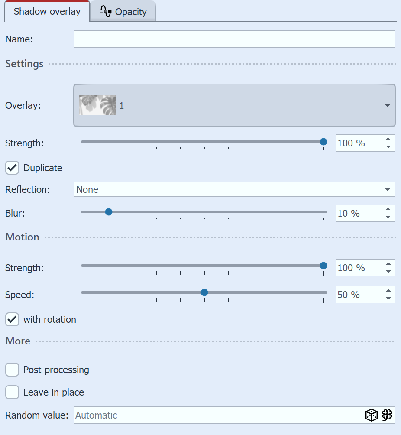Click the leaf overlay thumbnail
The height and width of the screenshot is (435, 401).
[97, 105]
